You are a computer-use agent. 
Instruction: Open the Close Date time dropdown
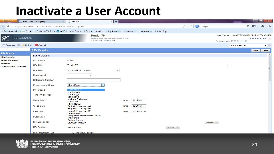pyautogui.click(x=139, y=106)
